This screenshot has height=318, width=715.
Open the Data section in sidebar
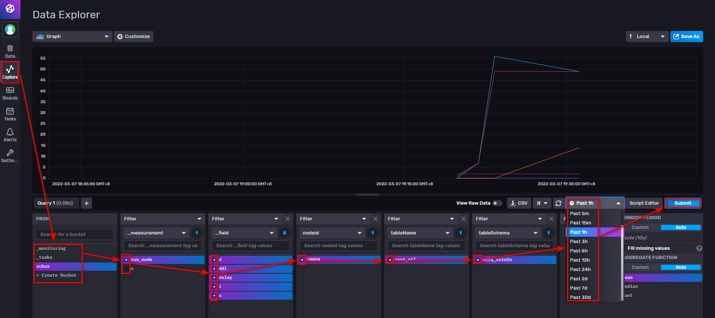[x=10, y=51]
